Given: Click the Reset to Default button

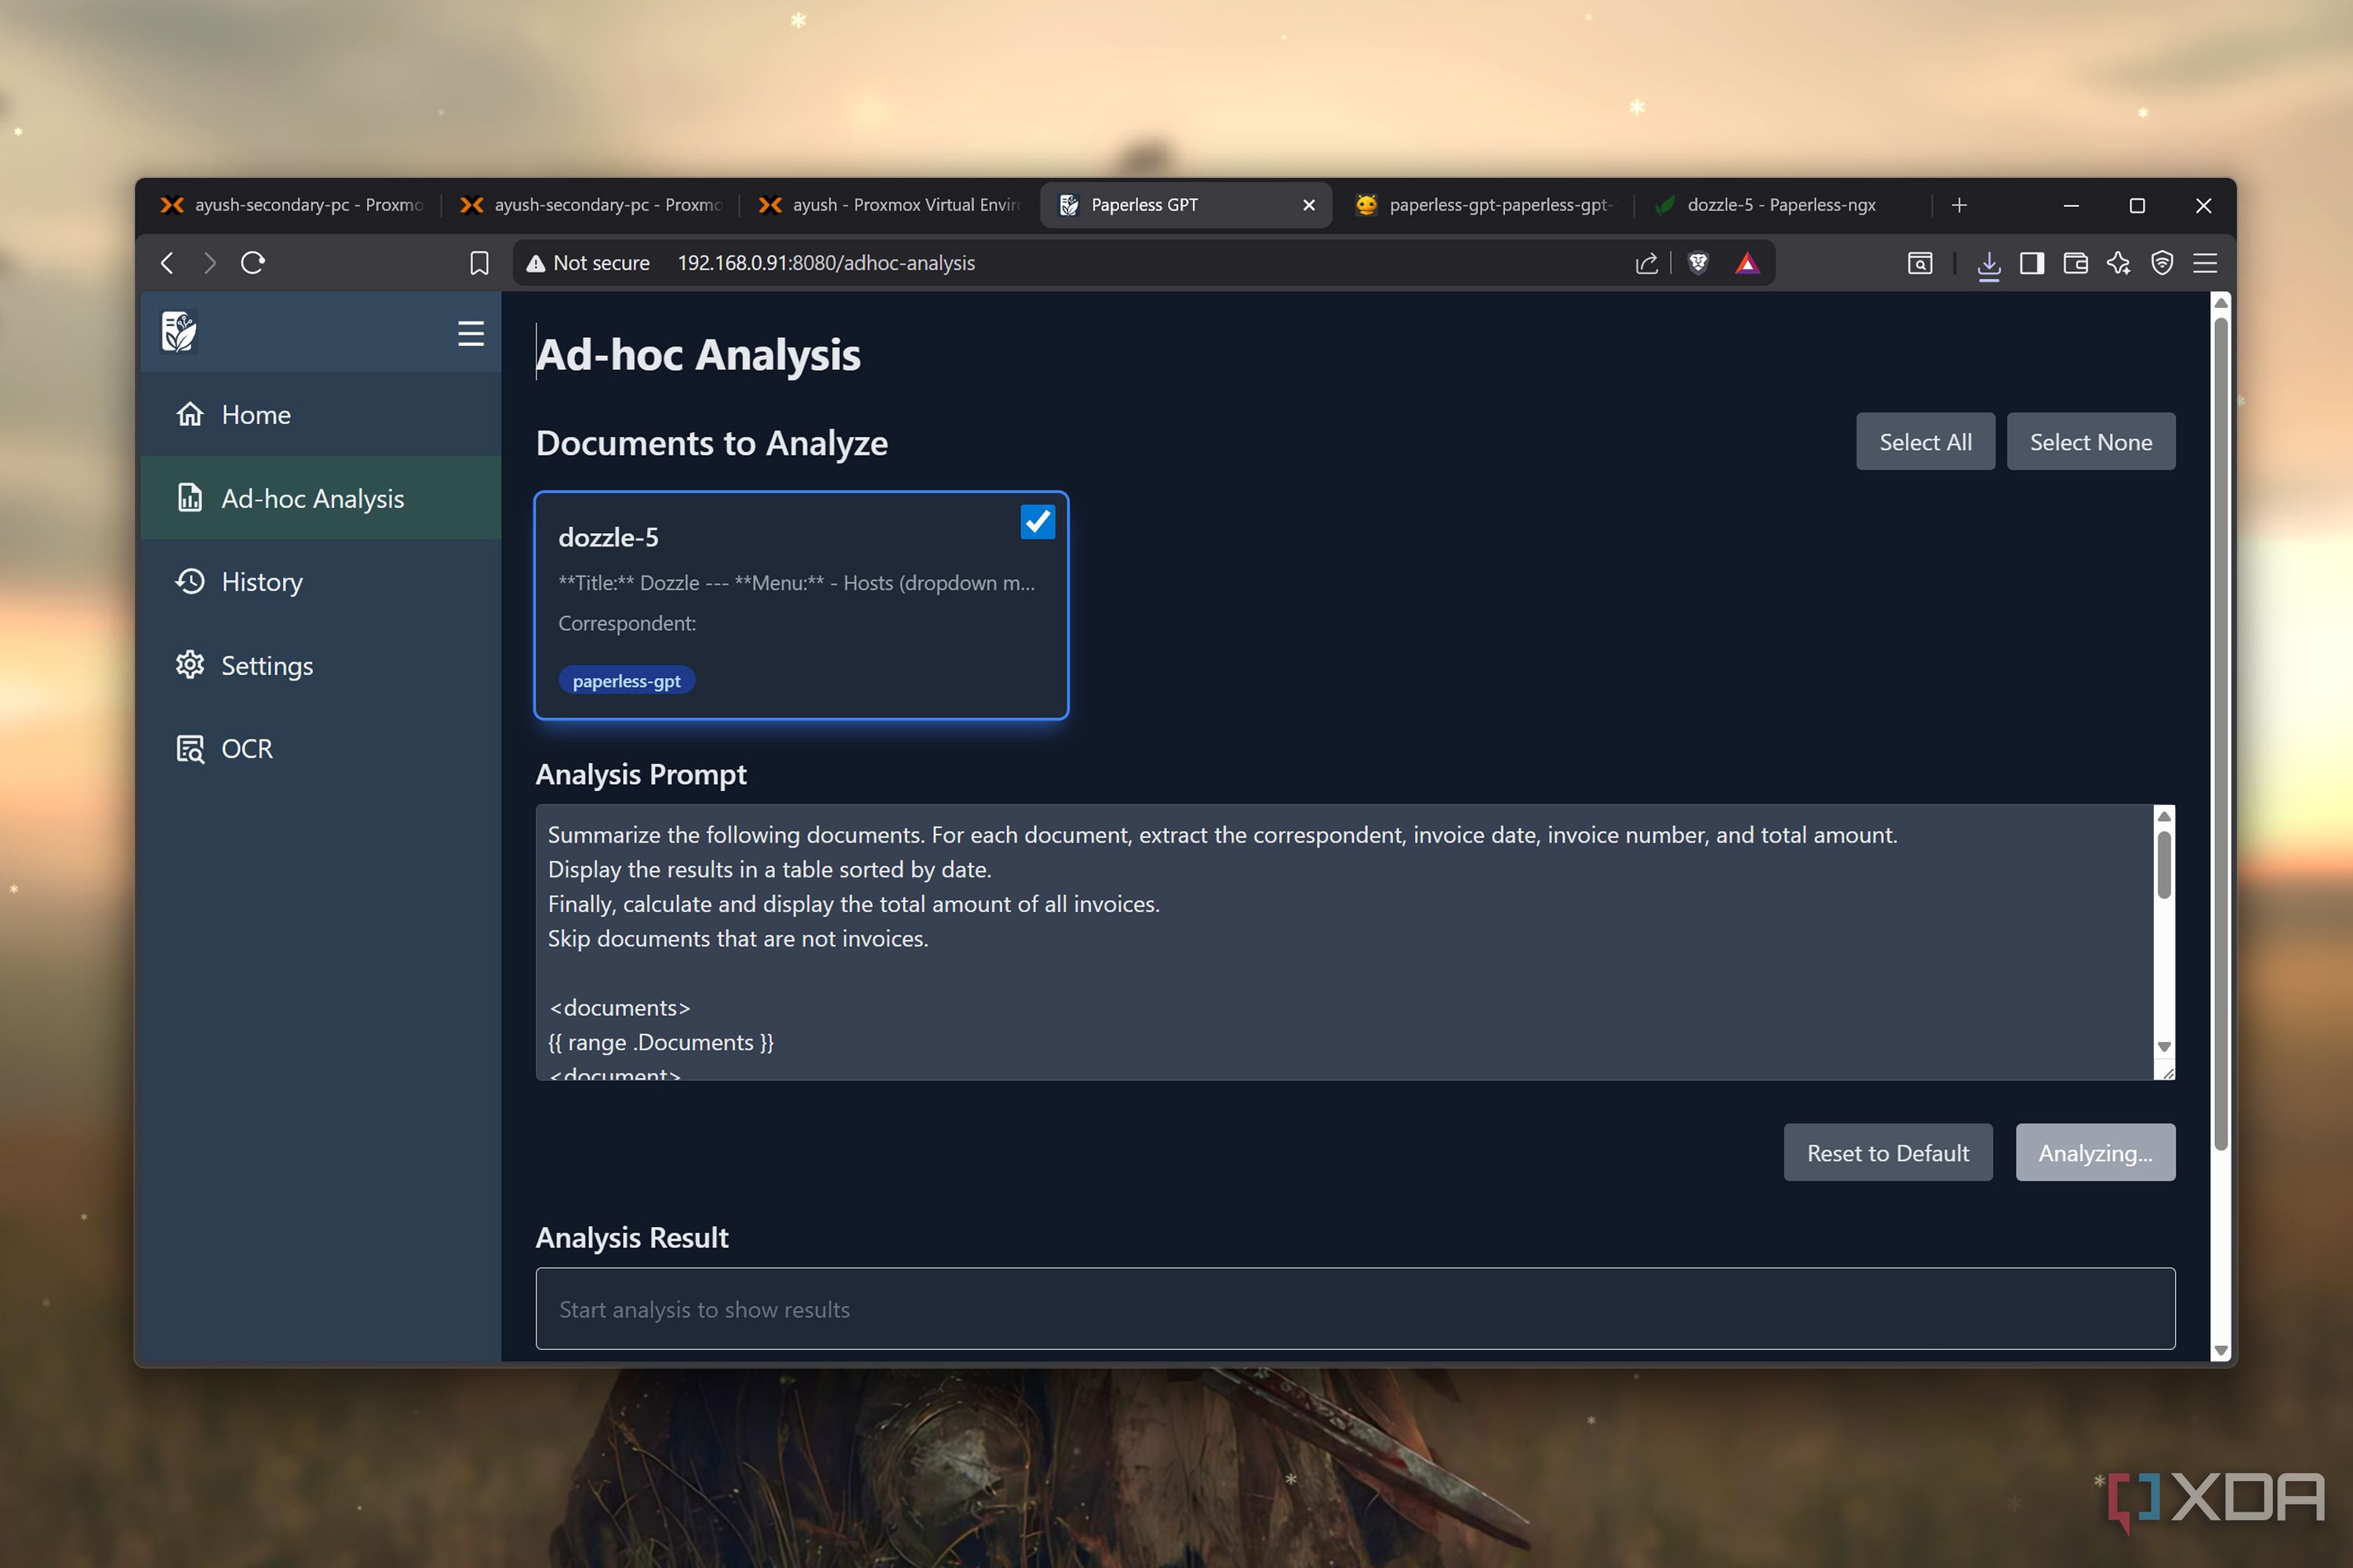Looking at the screenshot, I should tap(1888, 1152).
